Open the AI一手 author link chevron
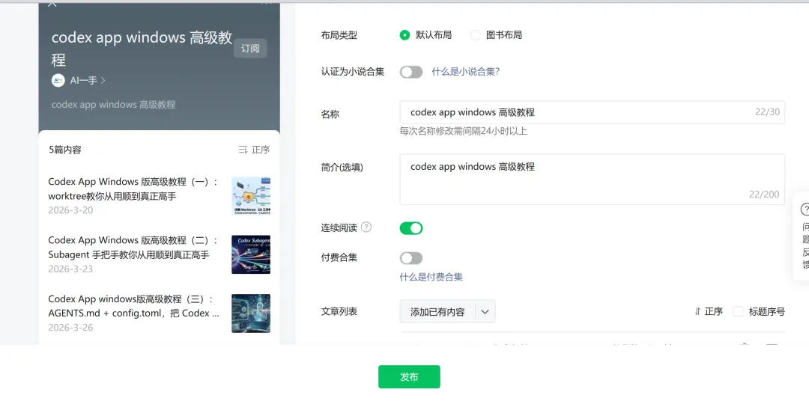Viewport: 809px width, 407px height. pyautogui.click(x=103, y=80)
